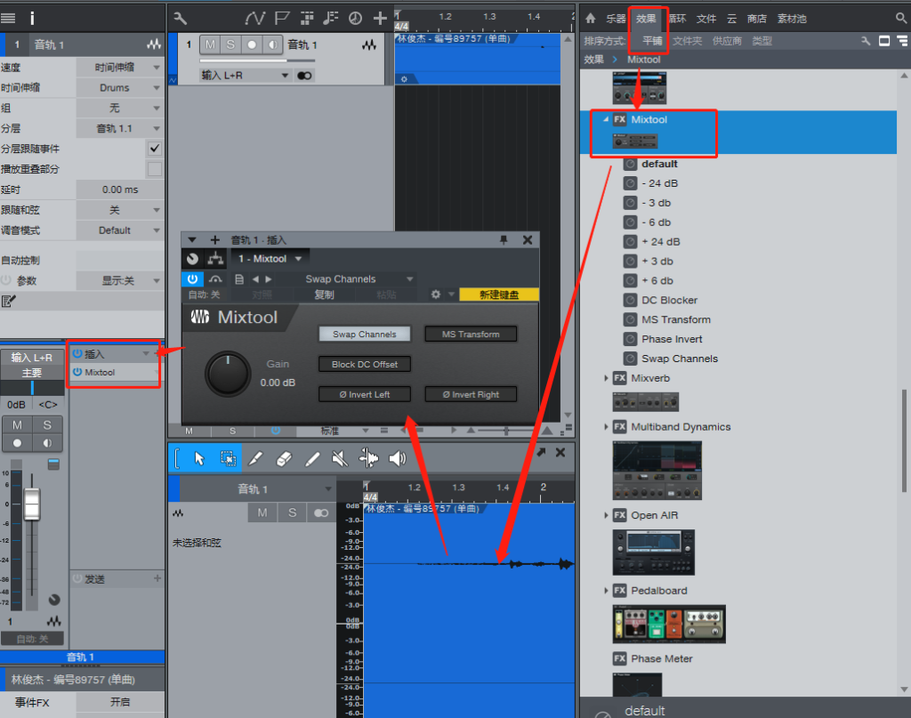Image resolution: width=911 pixels, height=718 pixels.
Task: Pin the Mixtool plugin window
Action: click(504, 240)
